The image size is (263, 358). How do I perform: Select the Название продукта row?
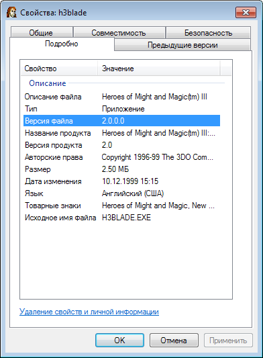(x=122, y=133)
